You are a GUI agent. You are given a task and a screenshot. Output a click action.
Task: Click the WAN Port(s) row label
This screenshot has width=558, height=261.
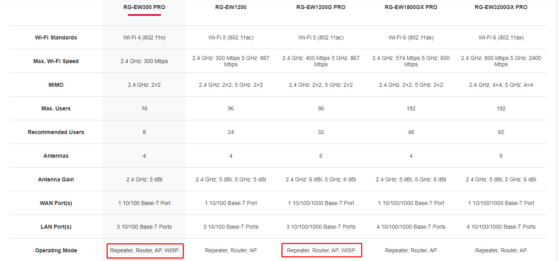[x=56, y=203]
